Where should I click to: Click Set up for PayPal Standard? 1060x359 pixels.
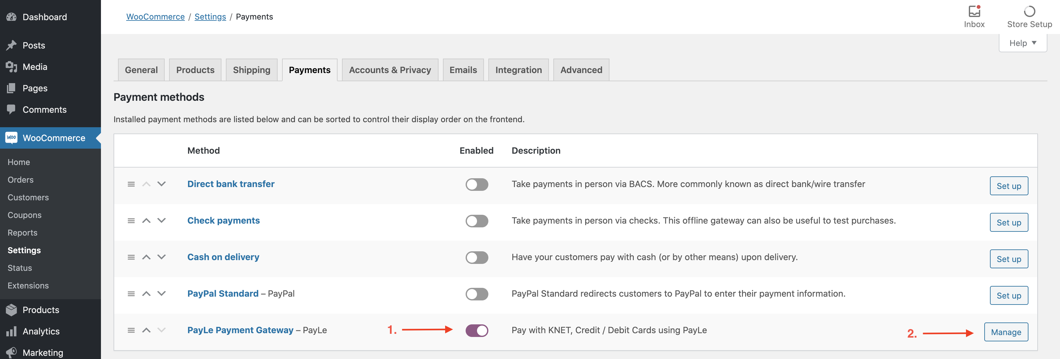coord(1009,295)
